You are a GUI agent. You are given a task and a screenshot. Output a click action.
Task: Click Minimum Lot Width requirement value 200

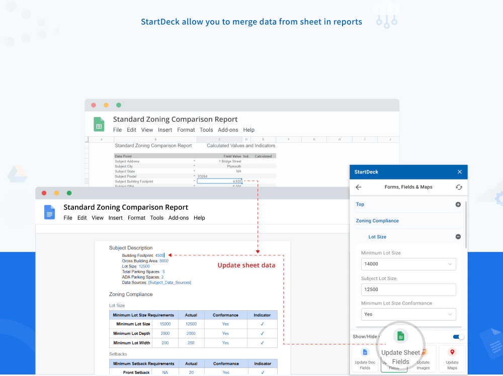pos(165,343)
